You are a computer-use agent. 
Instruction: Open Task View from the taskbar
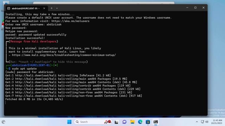pyautogui.click(x=116, y=122)
